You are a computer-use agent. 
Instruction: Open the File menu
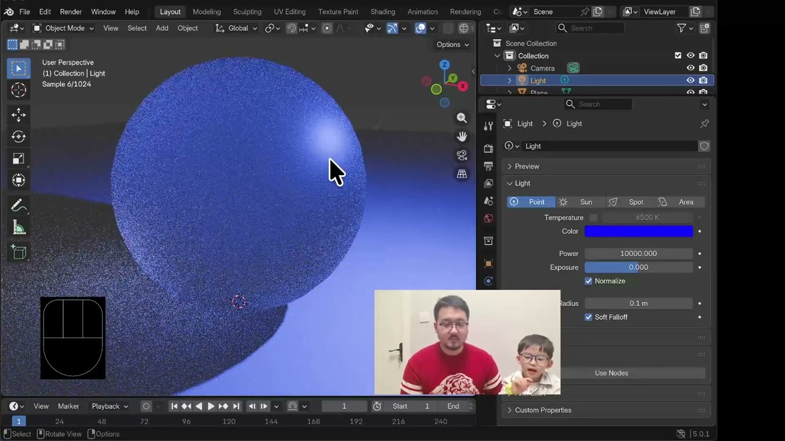(x=25, y=12)
